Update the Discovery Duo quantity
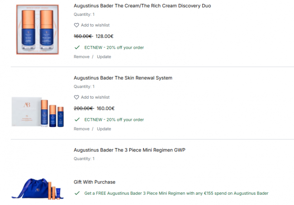The width and height of the screenshot is (294, 205). pyautogui.click(x=104, y=57)
